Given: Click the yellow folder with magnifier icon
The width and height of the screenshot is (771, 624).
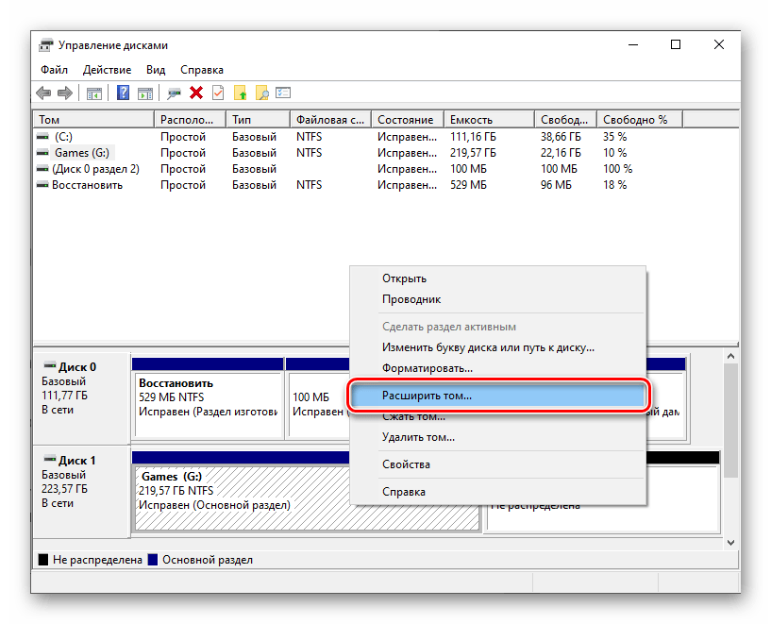Looking at the screenshot, I should tap(262, 93).
